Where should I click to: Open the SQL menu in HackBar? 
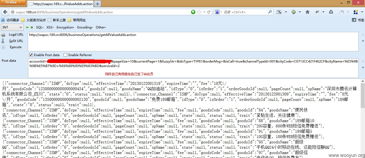coord(40,27)
